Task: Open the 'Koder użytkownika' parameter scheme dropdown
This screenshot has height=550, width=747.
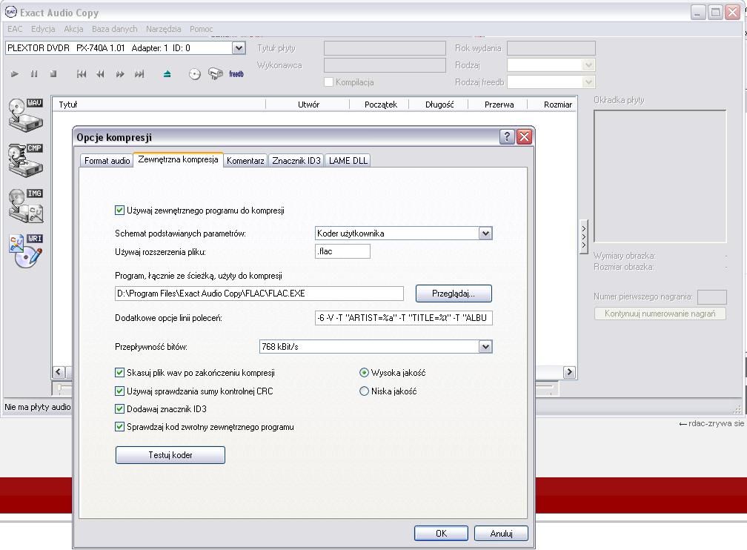Action: pyautogui.click(x=485, y=233)
